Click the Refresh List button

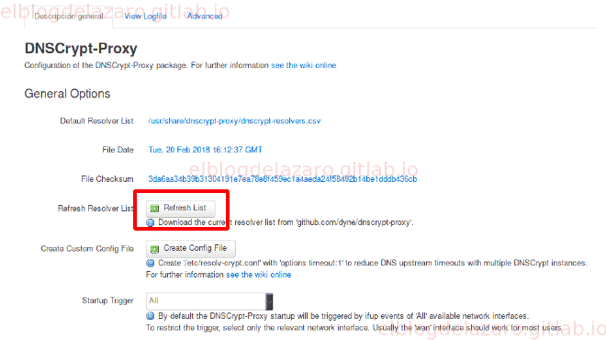[181, 208]
